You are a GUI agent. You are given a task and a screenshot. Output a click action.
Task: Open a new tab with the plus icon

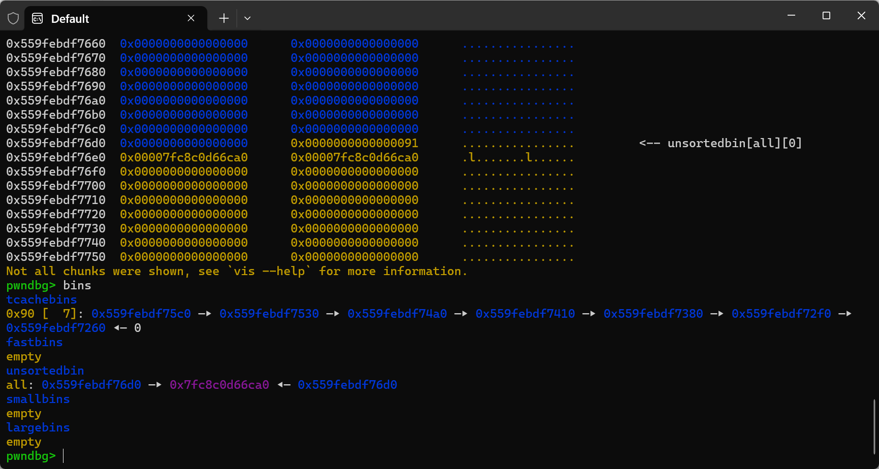(x=224, y=18)
